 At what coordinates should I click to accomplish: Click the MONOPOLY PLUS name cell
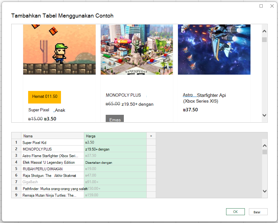click(x=53, y=149)
